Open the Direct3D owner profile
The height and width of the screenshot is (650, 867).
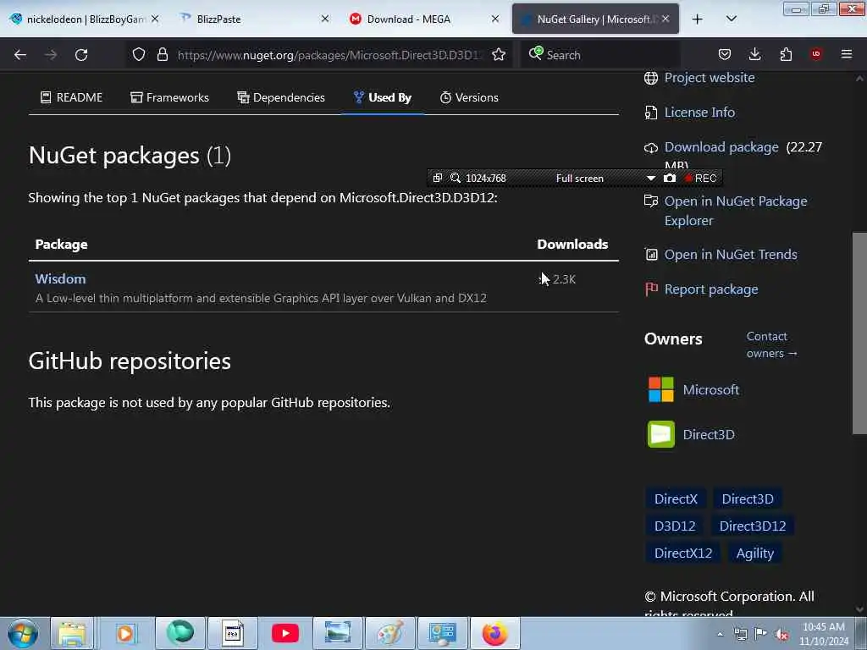pos(709,435)
